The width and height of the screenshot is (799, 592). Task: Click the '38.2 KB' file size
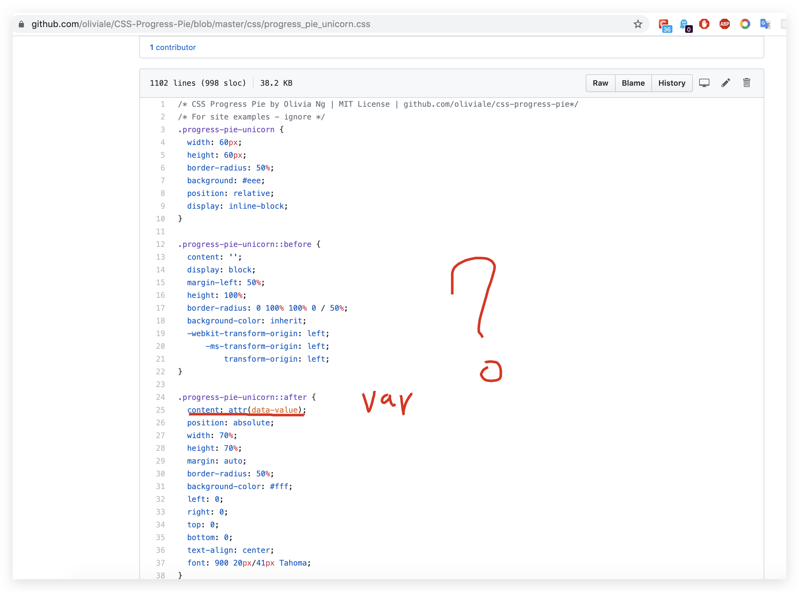[276, 83]
